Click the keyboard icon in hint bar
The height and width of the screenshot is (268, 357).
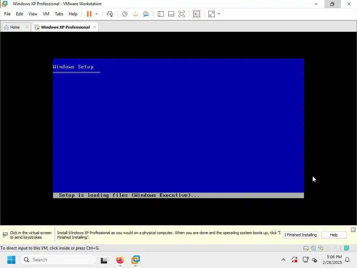pyautogui.click(x=5, y=235)
